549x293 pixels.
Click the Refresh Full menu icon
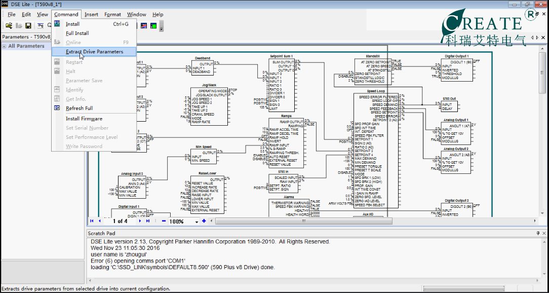[57, 108]
